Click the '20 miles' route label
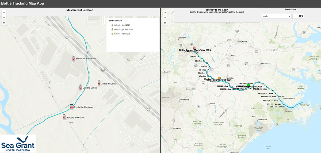 (198, 61)
